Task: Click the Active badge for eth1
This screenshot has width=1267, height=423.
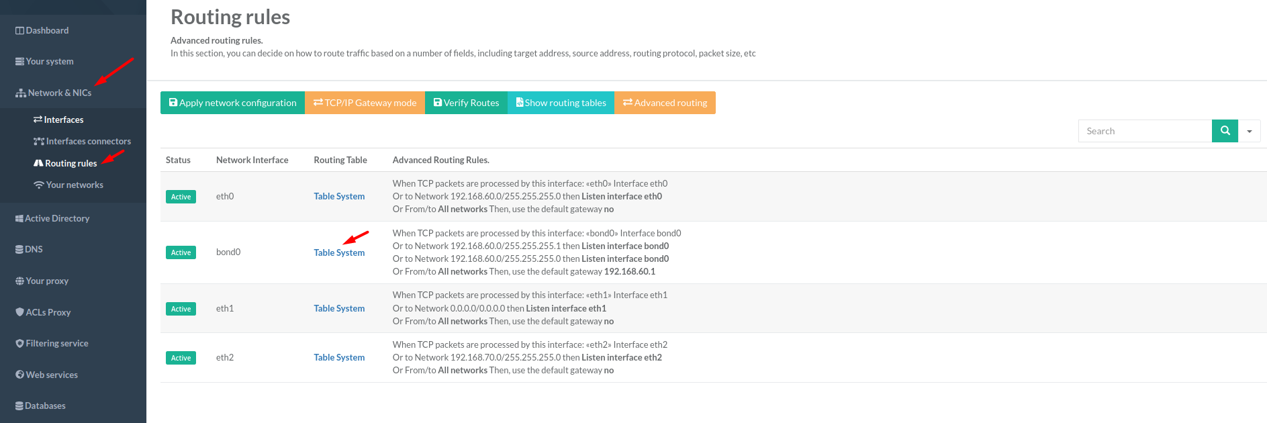Action: [181, 309]
